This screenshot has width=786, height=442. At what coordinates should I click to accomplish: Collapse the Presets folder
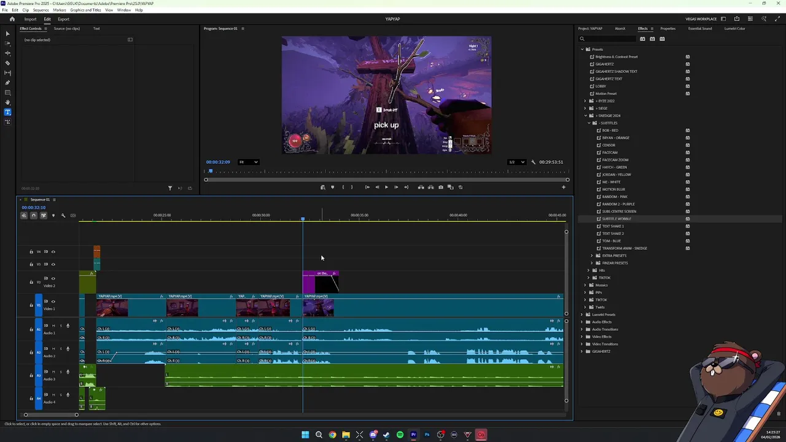[x=582, y=49]
